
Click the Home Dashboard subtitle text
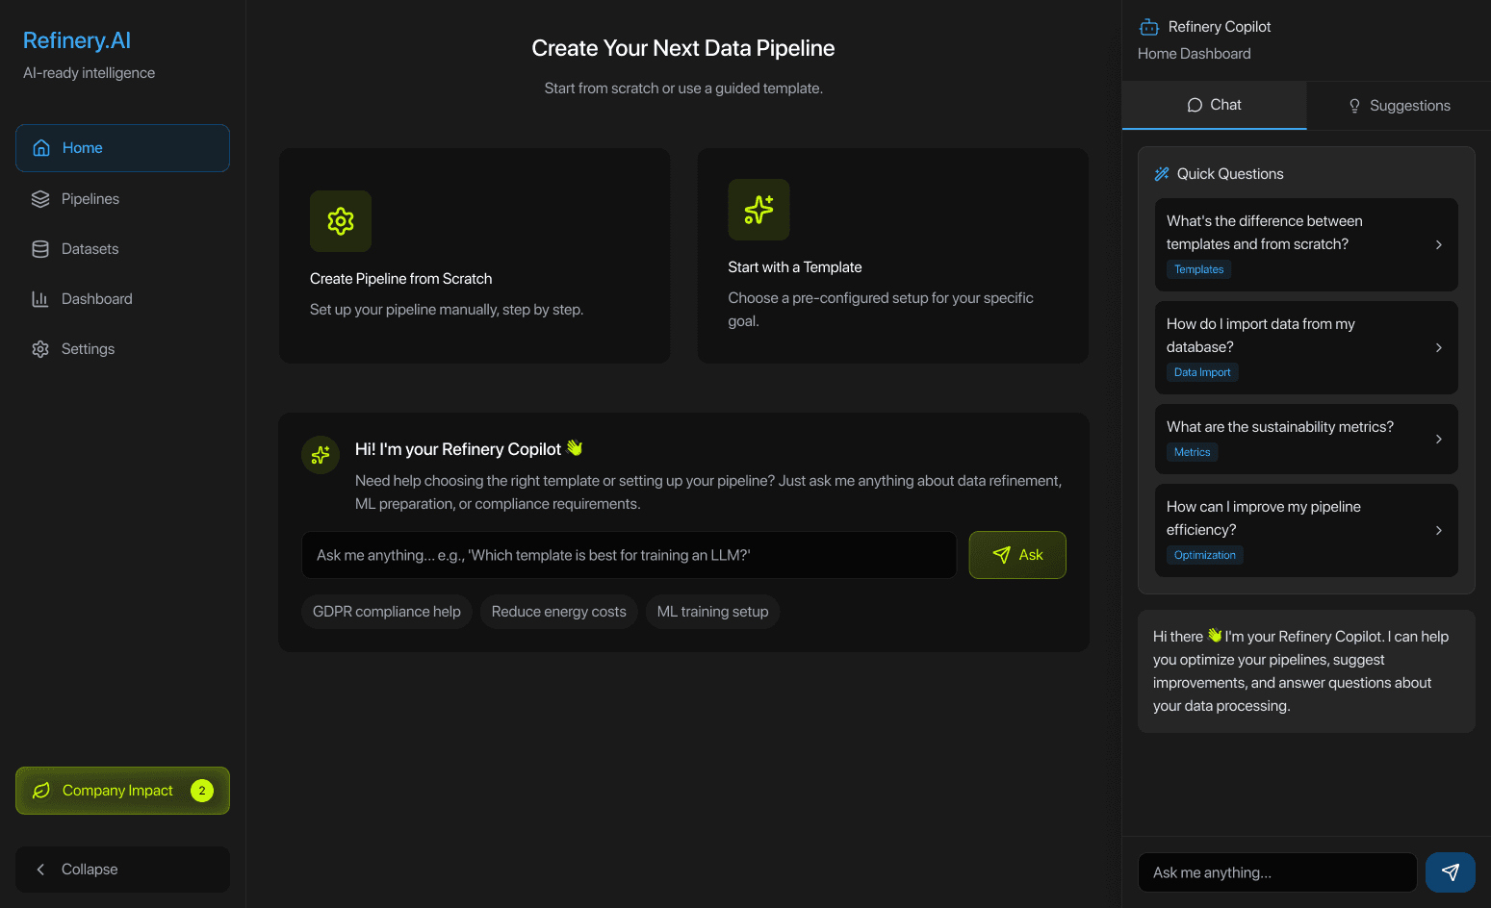coord(1195,54)
